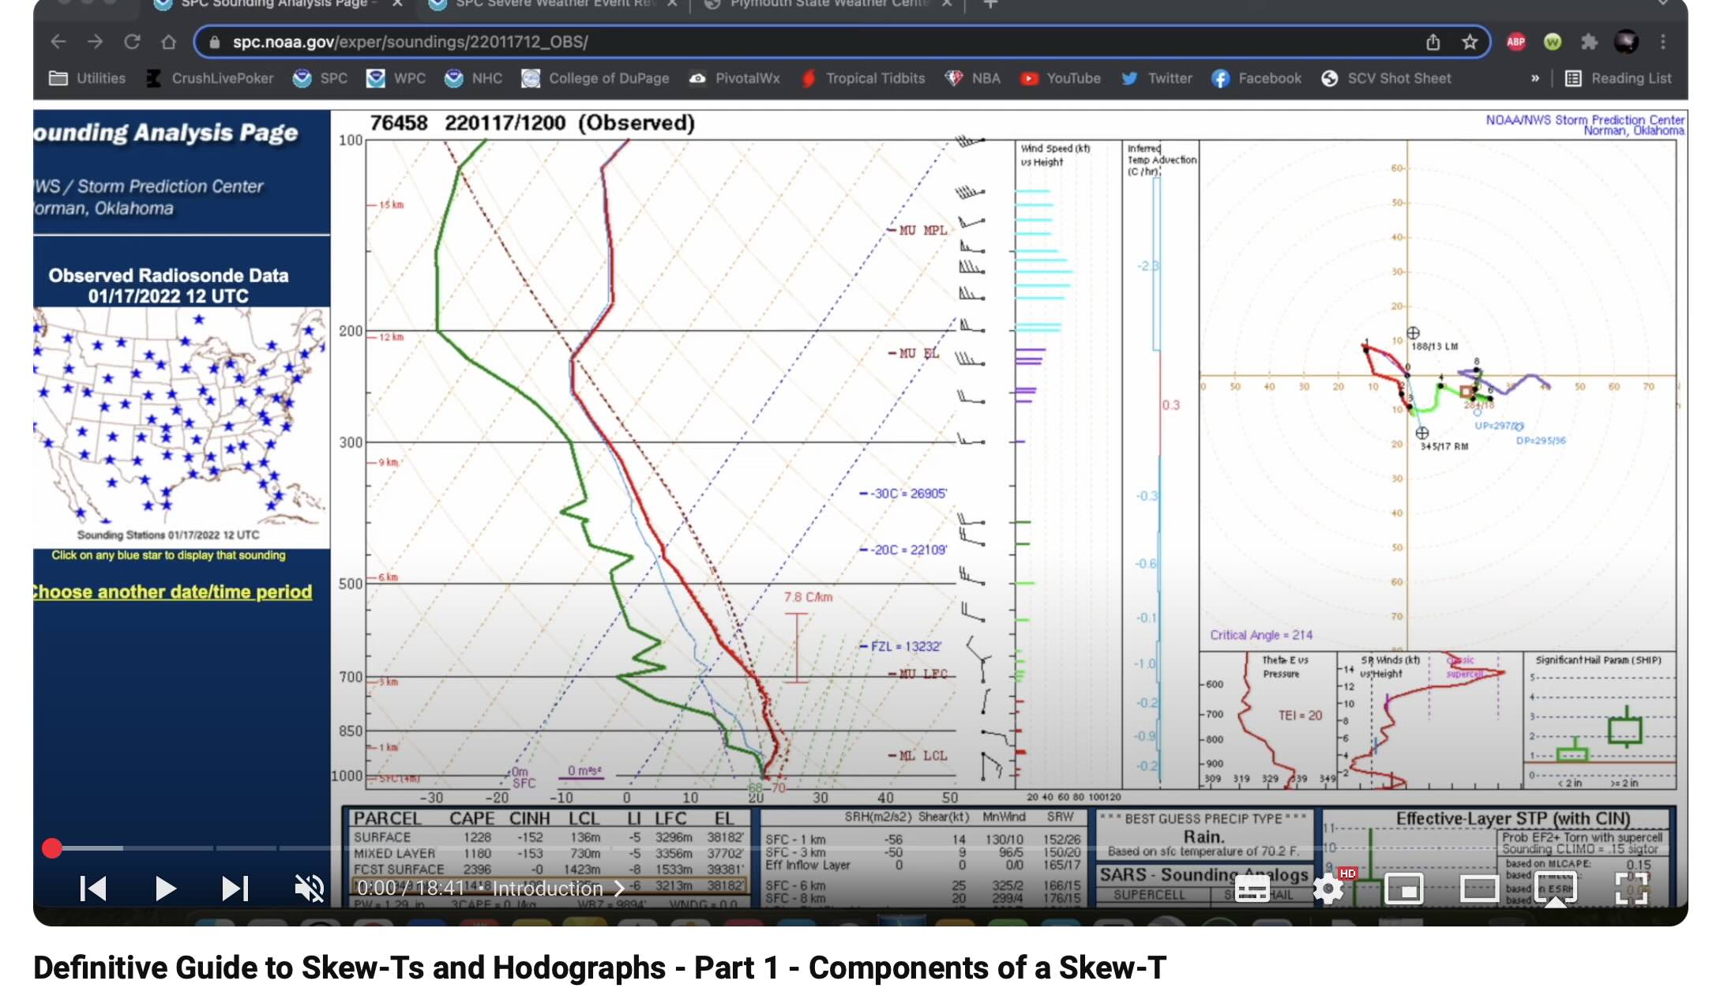Play the video

[x=164, y=889]
